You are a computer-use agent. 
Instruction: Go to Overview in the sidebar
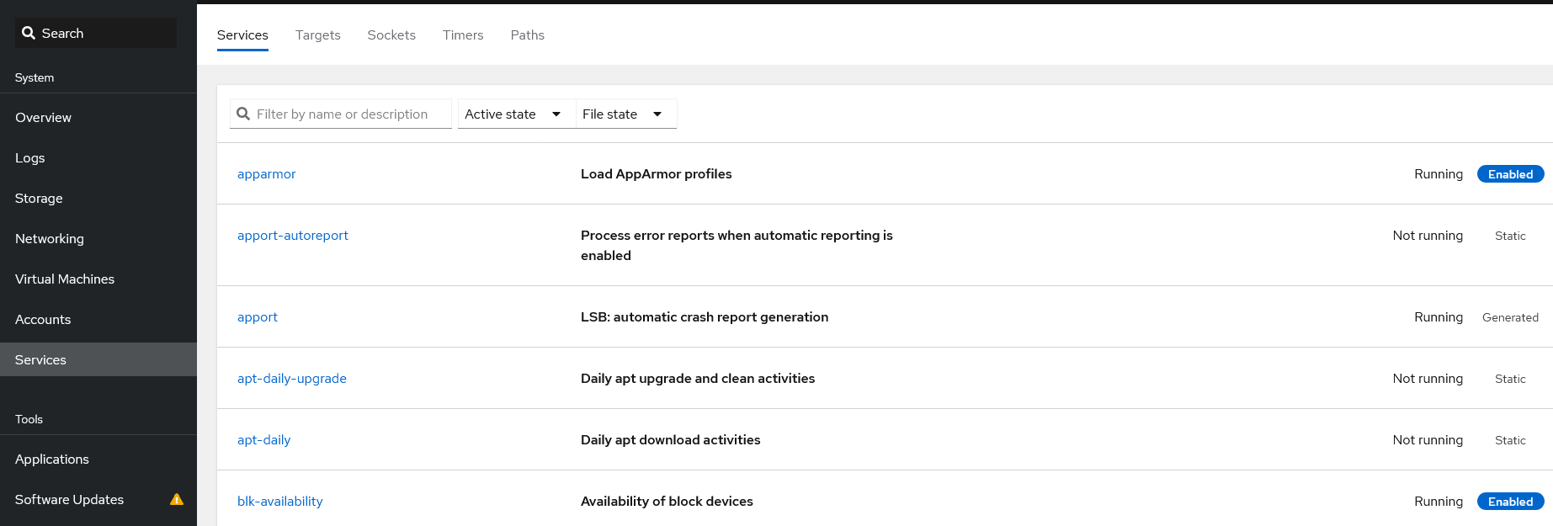tap(44, 118)
